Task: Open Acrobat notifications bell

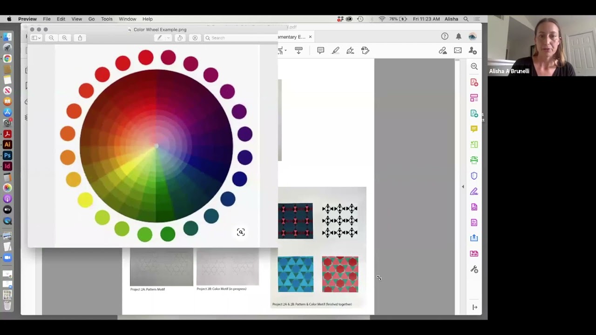Action: pyautogui.click(x=459, y=36)
